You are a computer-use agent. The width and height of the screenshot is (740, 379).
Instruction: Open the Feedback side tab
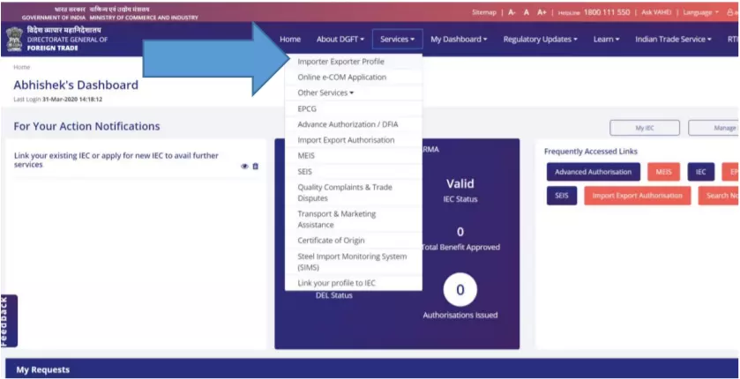click(x=9, y=321)
